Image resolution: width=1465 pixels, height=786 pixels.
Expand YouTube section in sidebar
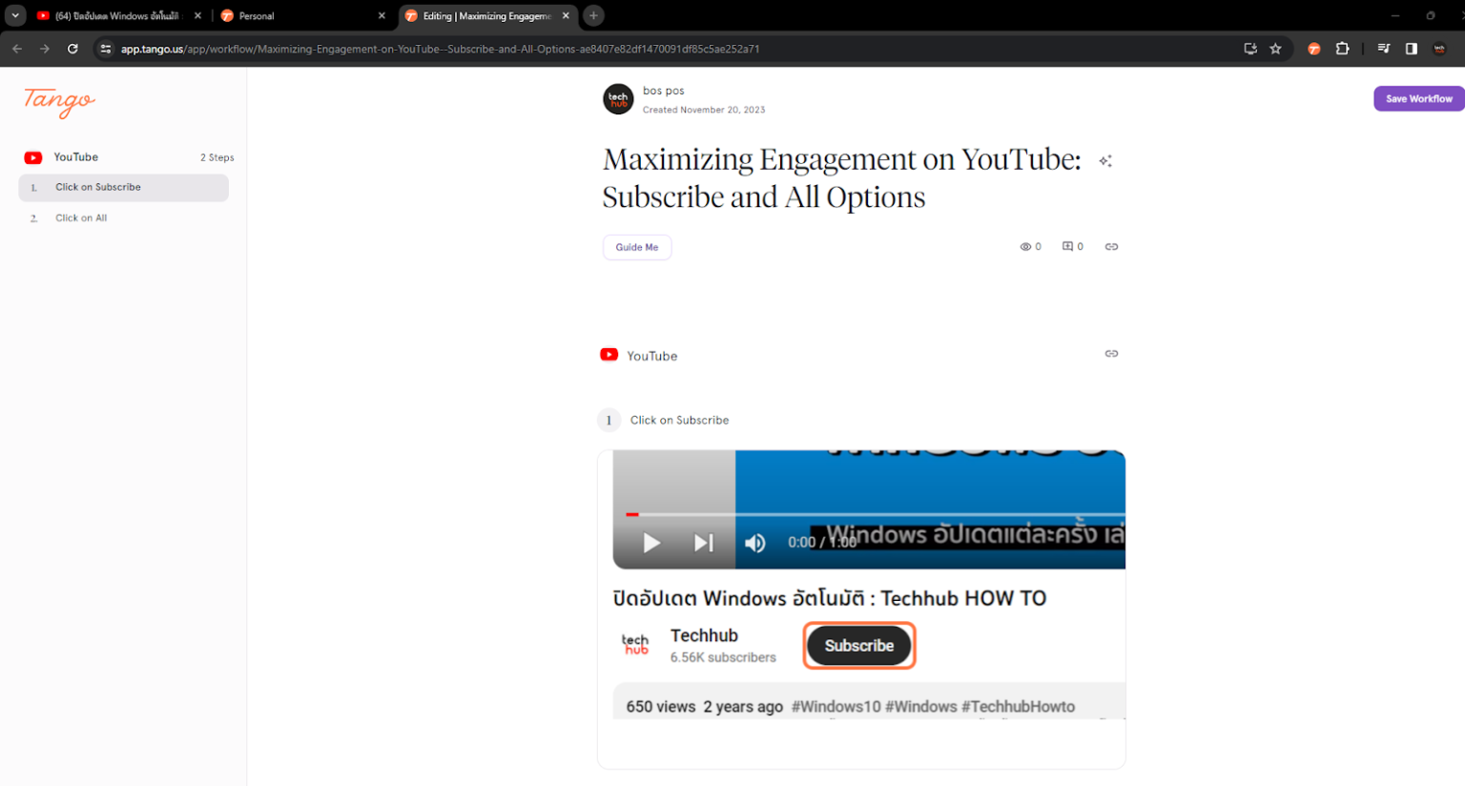click(x=76, y=157)
